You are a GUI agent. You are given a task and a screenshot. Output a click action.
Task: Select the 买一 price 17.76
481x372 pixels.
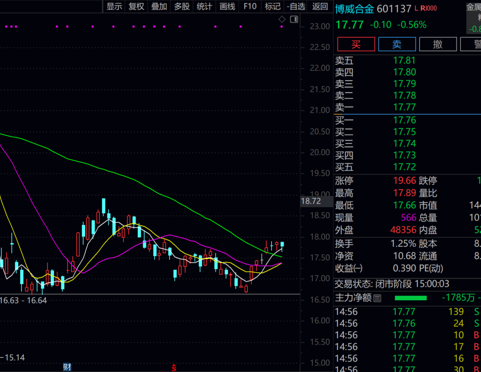click(405, 120)
